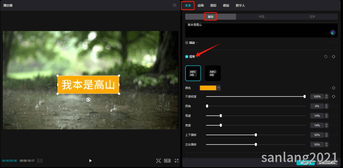Add keyframe for 背景 section

click(x=334, y=57)
